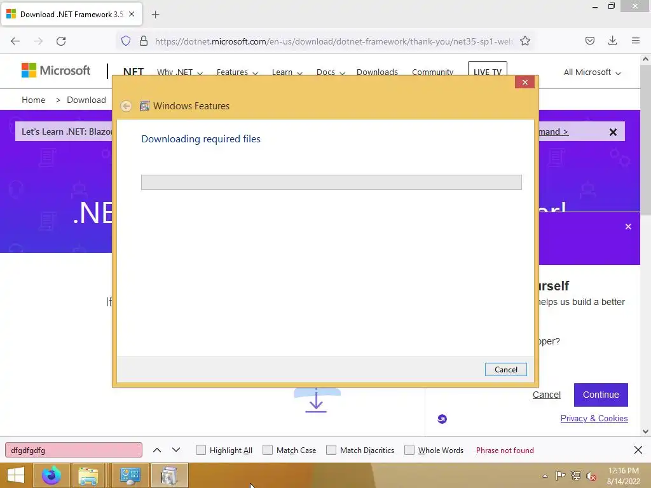
Task: Close the purple survey panel
Action: point(628,227)
